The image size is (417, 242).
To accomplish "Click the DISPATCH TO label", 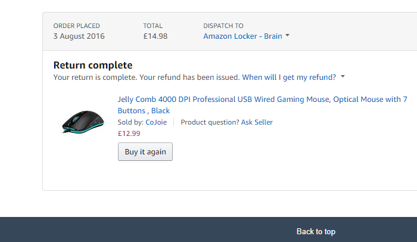I will tap(223, 26).
